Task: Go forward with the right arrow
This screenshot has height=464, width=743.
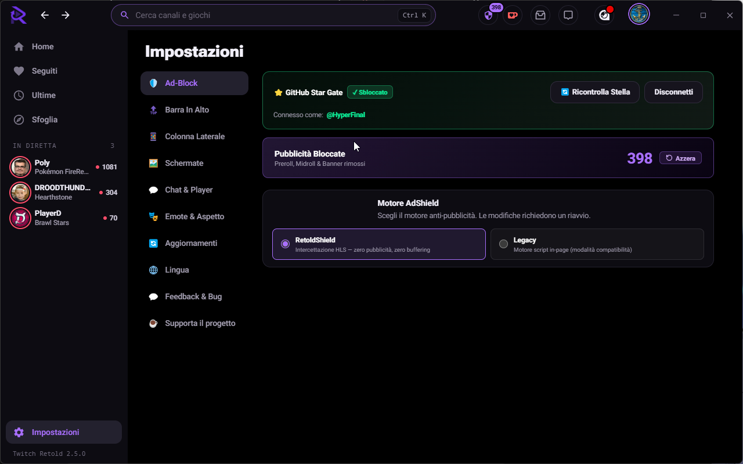Action: pyautogui.click(x=66, y=15)
